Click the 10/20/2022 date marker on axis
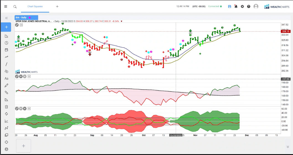Screen dimensions: 293x155 [176, 135]
